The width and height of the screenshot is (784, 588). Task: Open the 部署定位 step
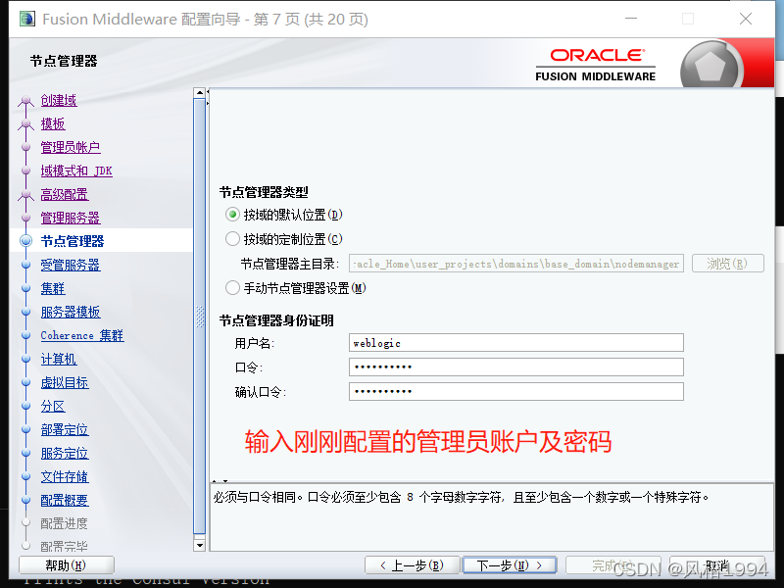click(x=65, y=429)
